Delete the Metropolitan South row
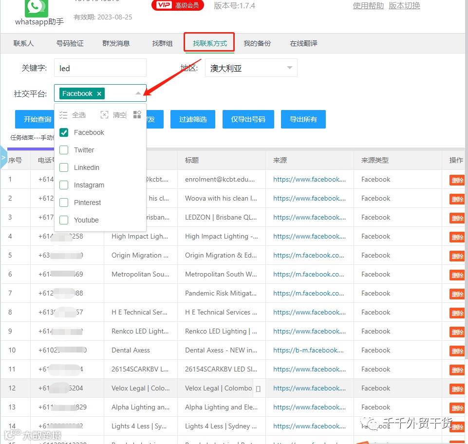Viewport: 468px width, 444px height. (x=457, y=275)
